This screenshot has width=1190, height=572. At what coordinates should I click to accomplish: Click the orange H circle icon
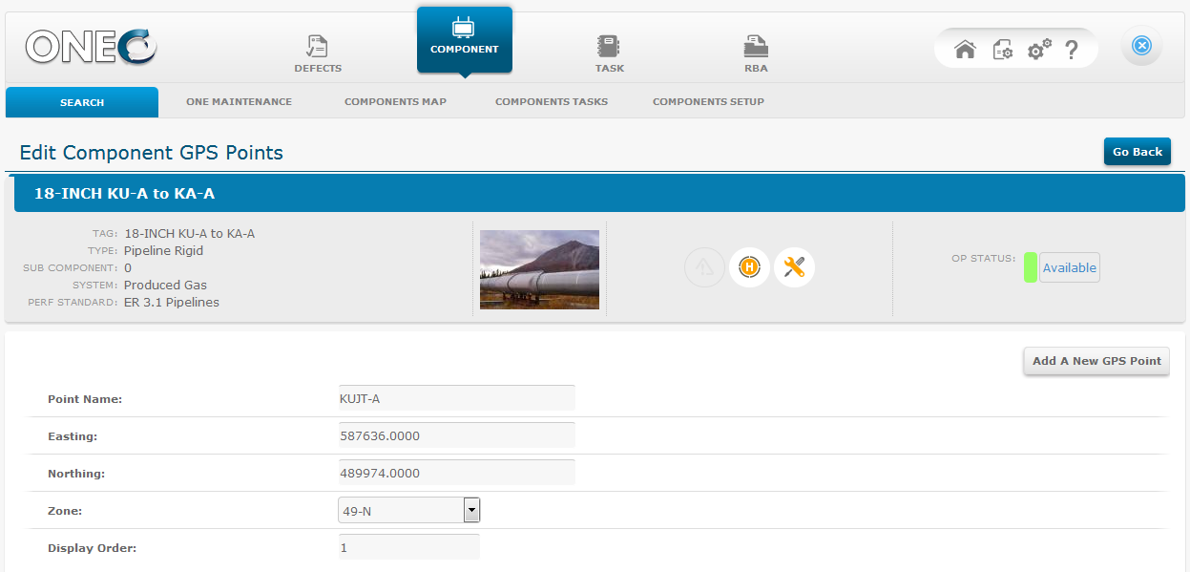pyautogui.click(x=749, y=267)
